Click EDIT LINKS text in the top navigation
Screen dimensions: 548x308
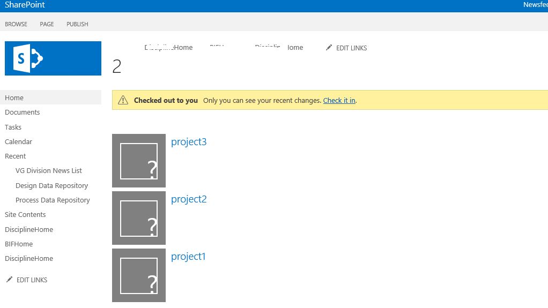[x=352, y=48]
